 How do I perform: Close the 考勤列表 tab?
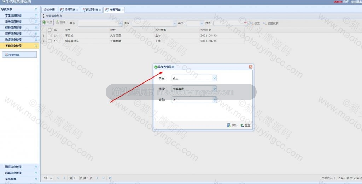click(122, 10)
